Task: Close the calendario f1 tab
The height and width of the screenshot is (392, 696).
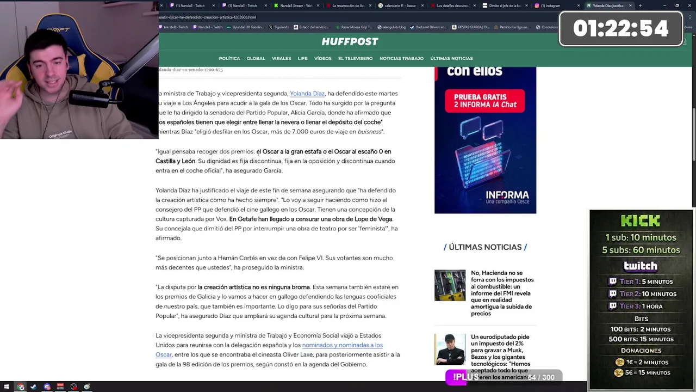Action: tap(422, 5)
